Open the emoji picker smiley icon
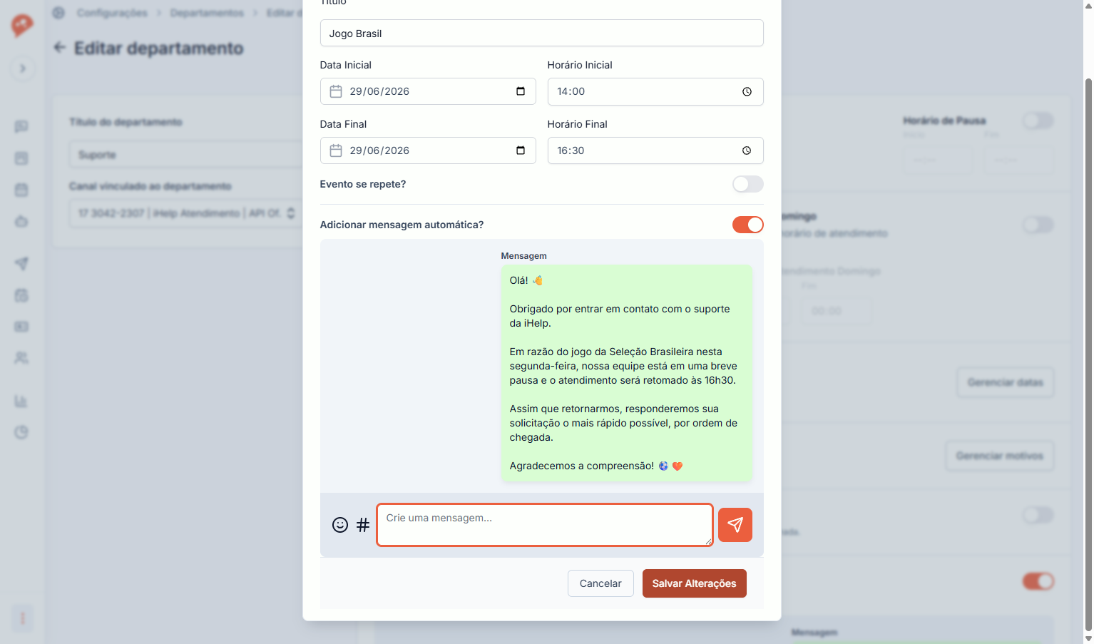This screenshot has height=644, width=1094. pos(340,525)
